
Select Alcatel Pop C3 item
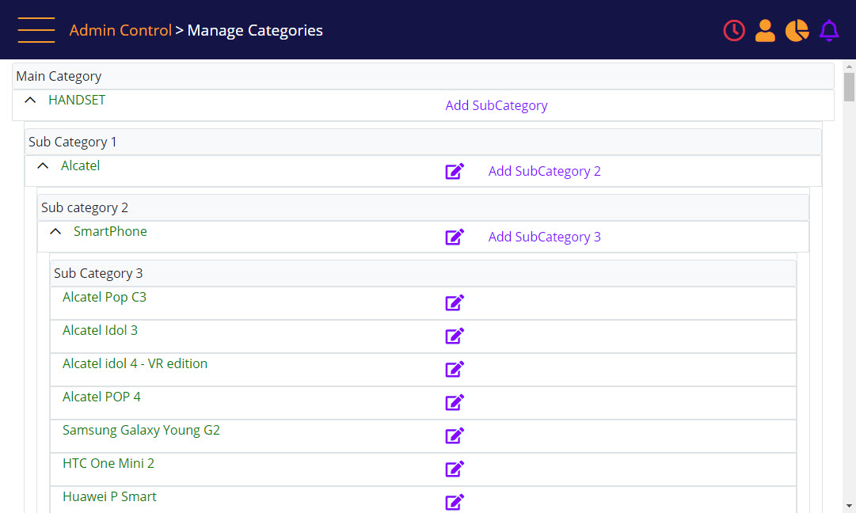click(x=105, y=298)
